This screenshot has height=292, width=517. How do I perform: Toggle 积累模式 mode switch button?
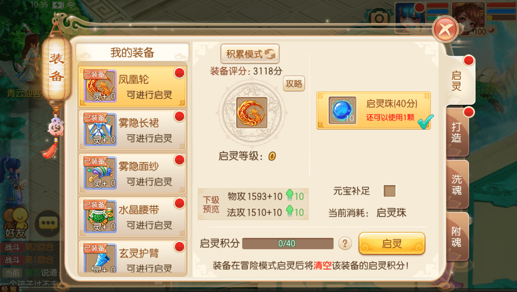coord(250,54)
